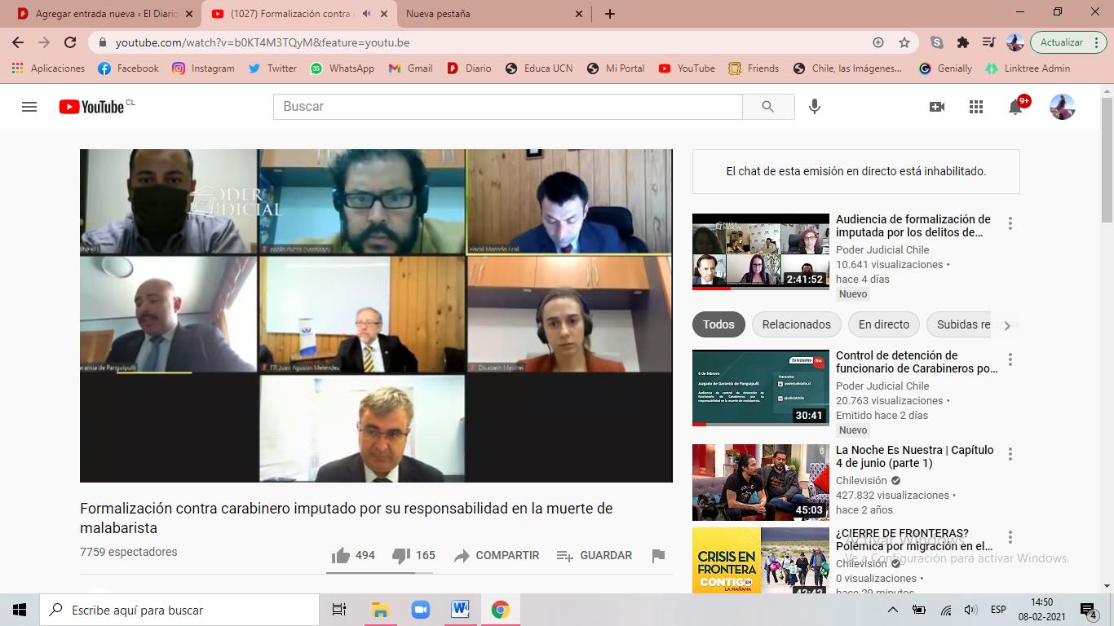This screenshot has height=626, width=1114.
Task: Open the YouTube hamburger guide menu
Action: [x=29, y=107]
